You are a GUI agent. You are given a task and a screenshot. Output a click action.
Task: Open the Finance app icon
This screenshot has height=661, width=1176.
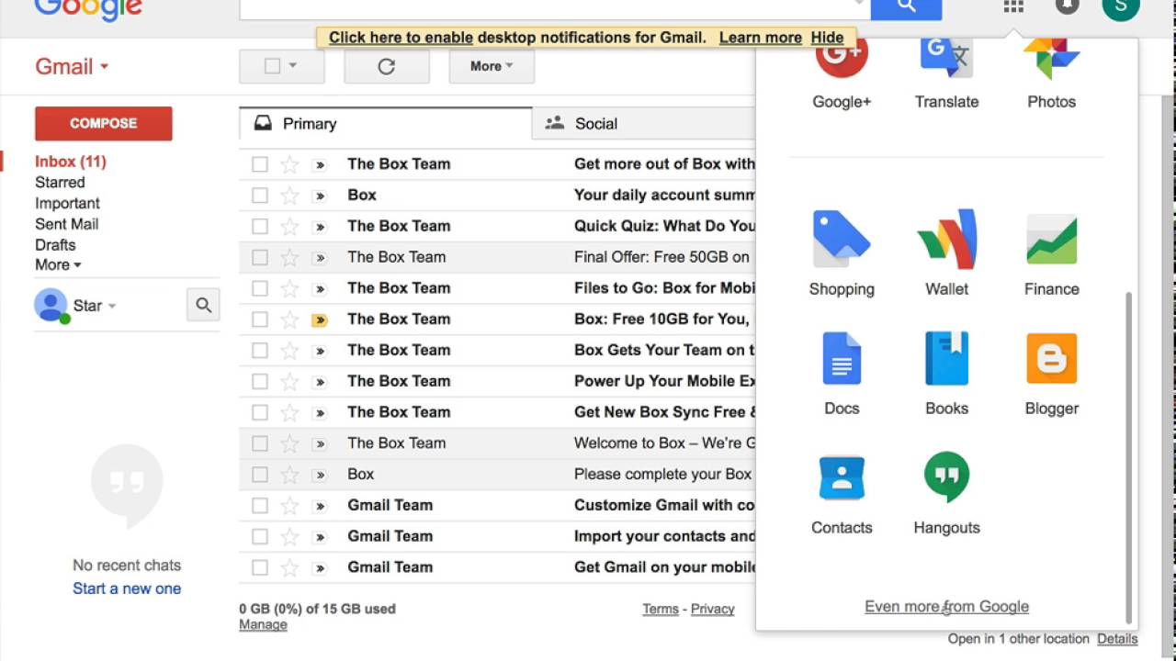(x=1051, y=241)
